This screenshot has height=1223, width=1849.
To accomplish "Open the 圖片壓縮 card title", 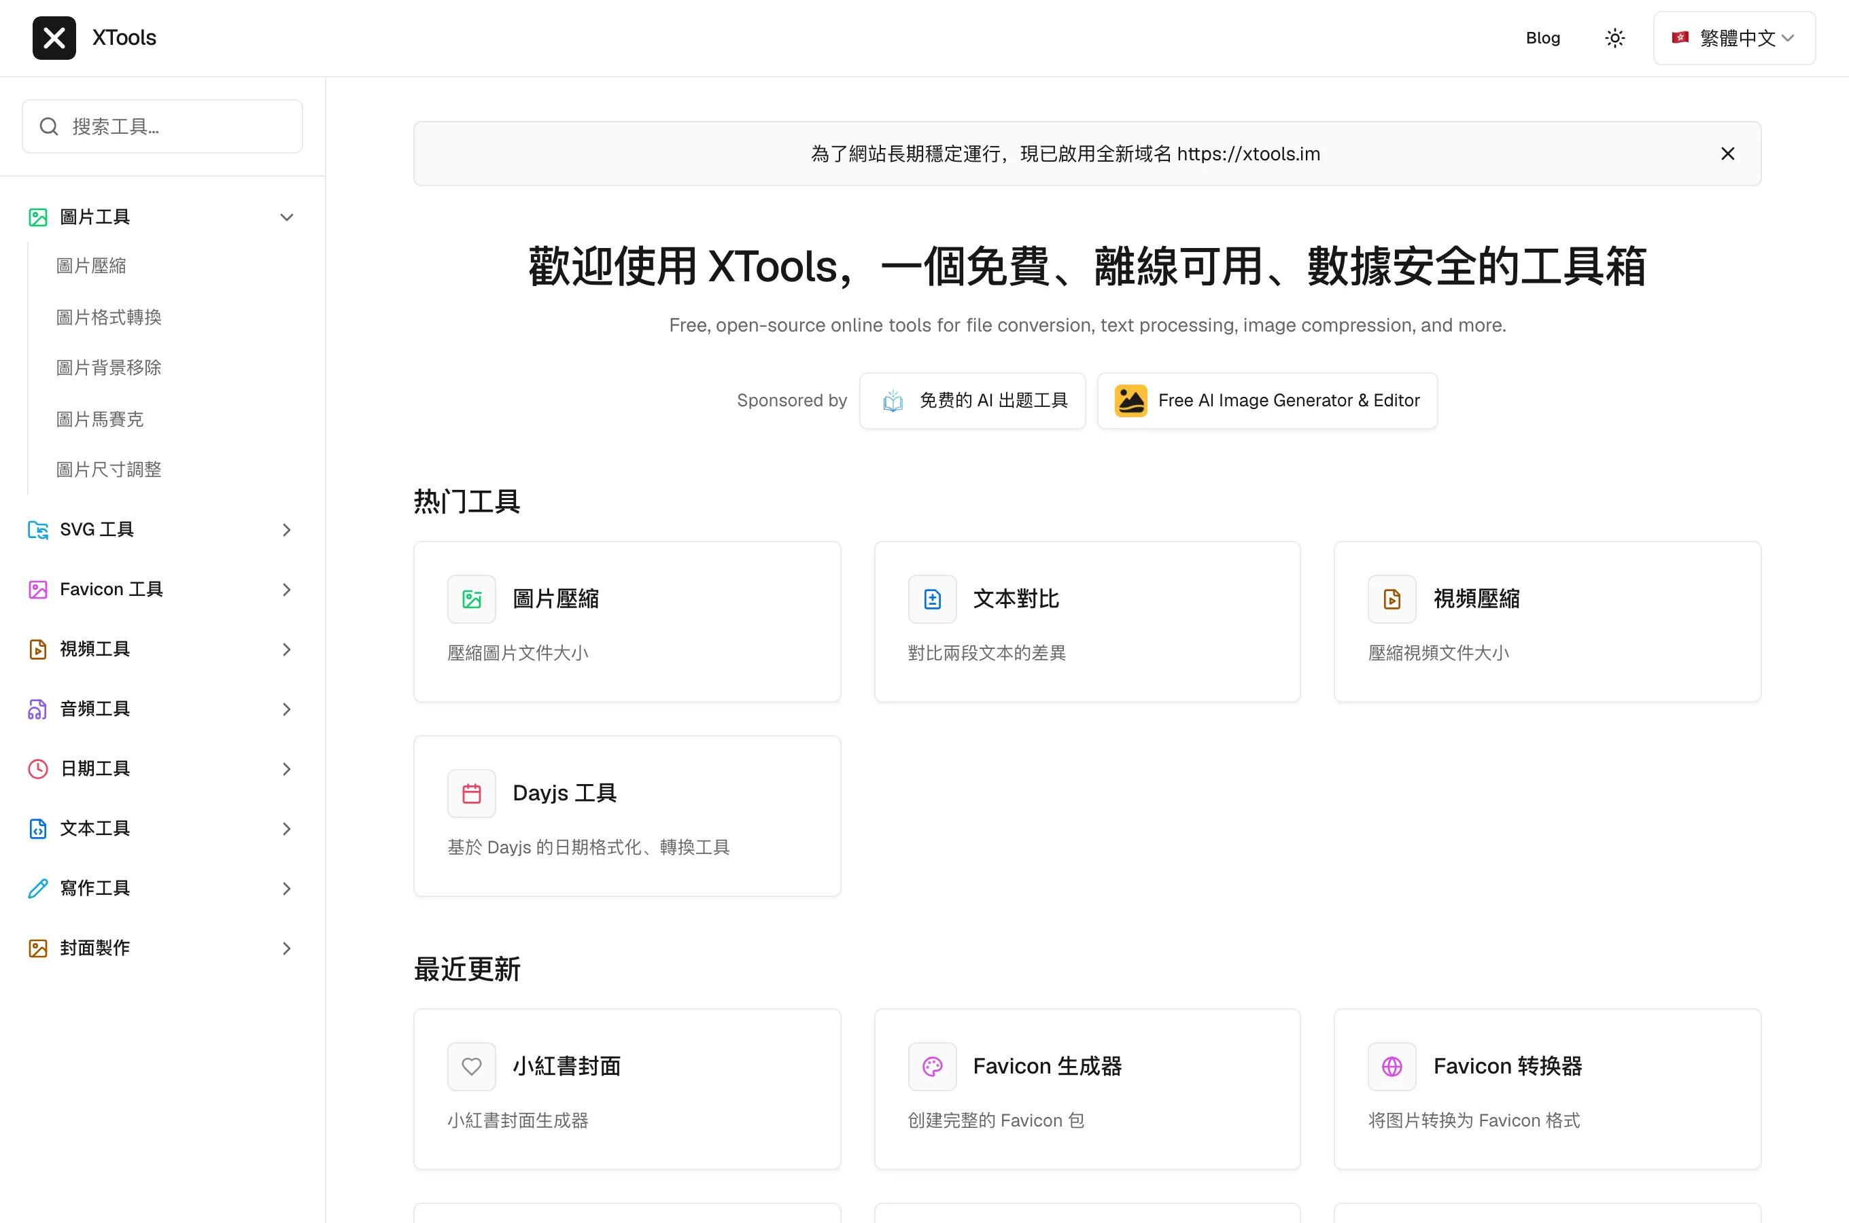I will click(x=555, y=599).
